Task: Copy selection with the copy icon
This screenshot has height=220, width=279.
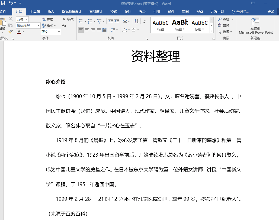Action: pyautogui.click(x=11, y=25)
